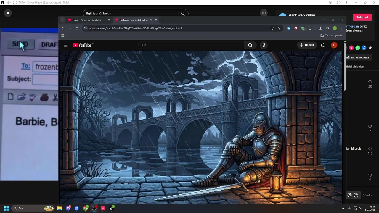Go back in the Chrome window

[x=63, y=28]
